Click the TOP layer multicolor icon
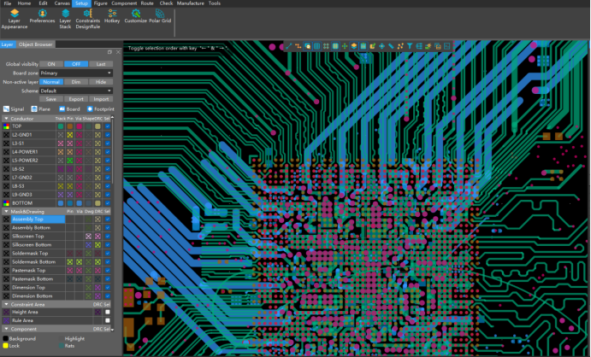The image size is (591, 357). (x=6, y=126)
